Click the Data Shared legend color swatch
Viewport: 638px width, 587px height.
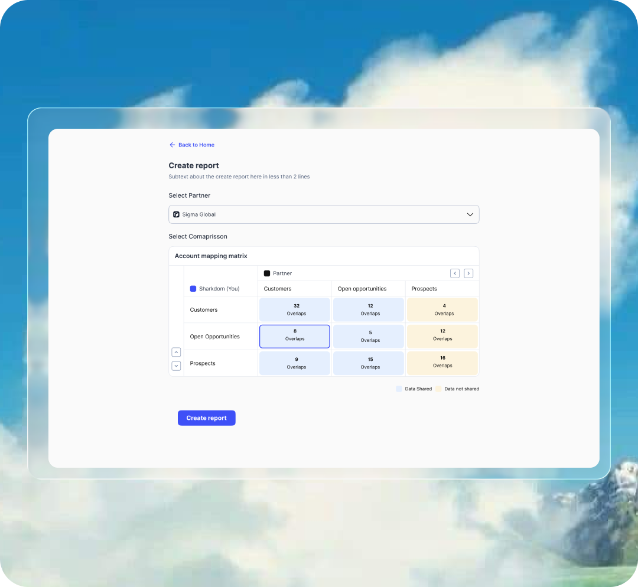399,389
